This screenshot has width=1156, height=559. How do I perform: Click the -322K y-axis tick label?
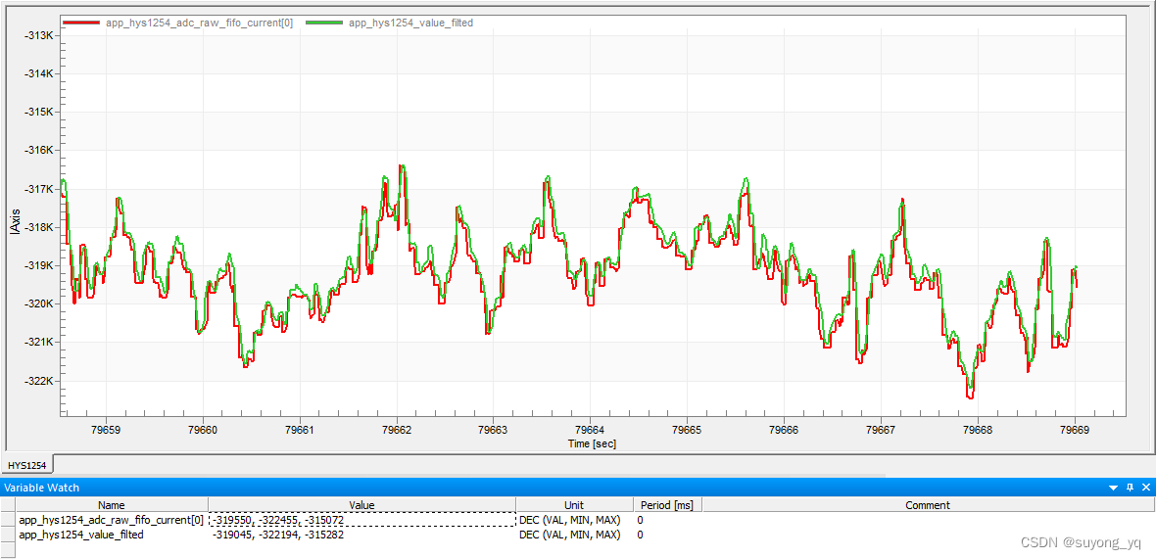click(x=37, y=381)
